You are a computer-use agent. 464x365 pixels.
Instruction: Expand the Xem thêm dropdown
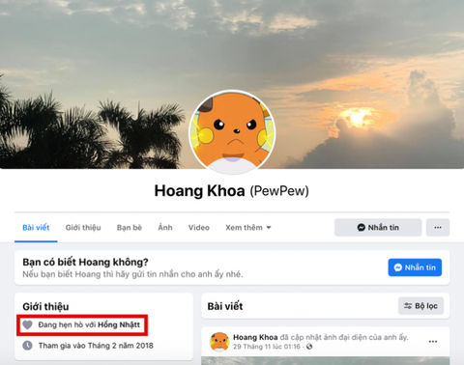click(x=248, y=228)
